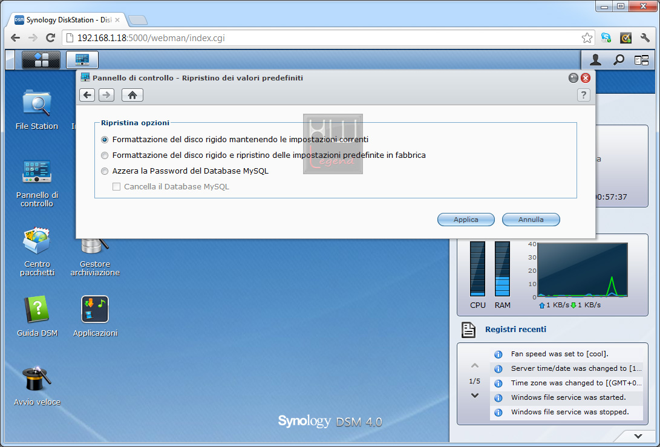Open a new browser tab
660x447 pixels.
pyautogui.click(x=138, y=20)
